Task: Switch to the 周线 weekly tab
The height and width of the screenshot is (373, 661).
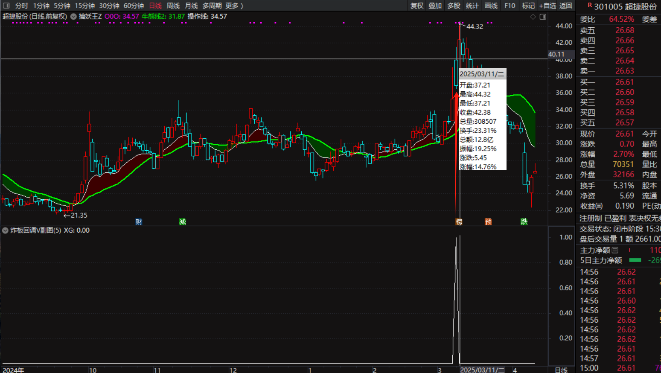Action: (x=173, y=6)
